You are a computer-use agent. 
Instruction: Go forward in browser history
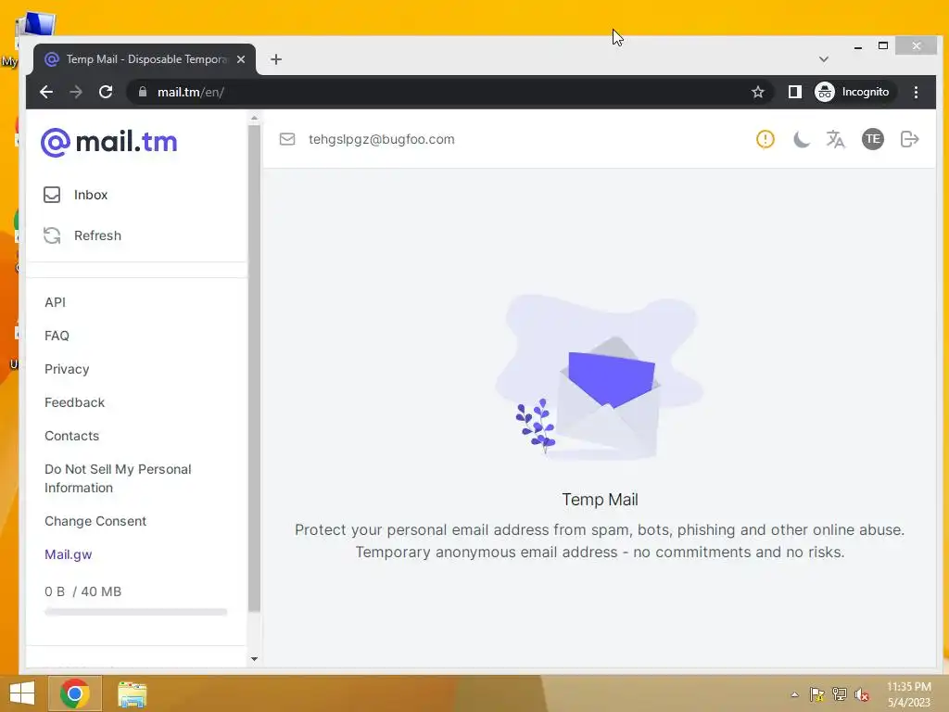(76, 92)
